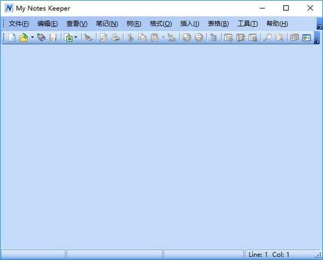Screen dimensions: 323x260
Task: Click the undo circular arrow icon
Action: [187, 38]
